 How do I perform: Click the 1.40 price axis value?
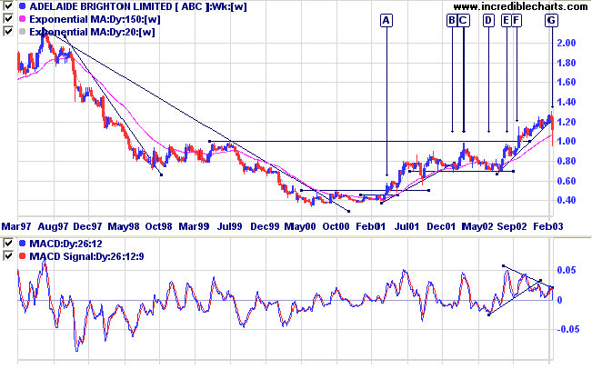pyautogui.click(x=567, y=102)
